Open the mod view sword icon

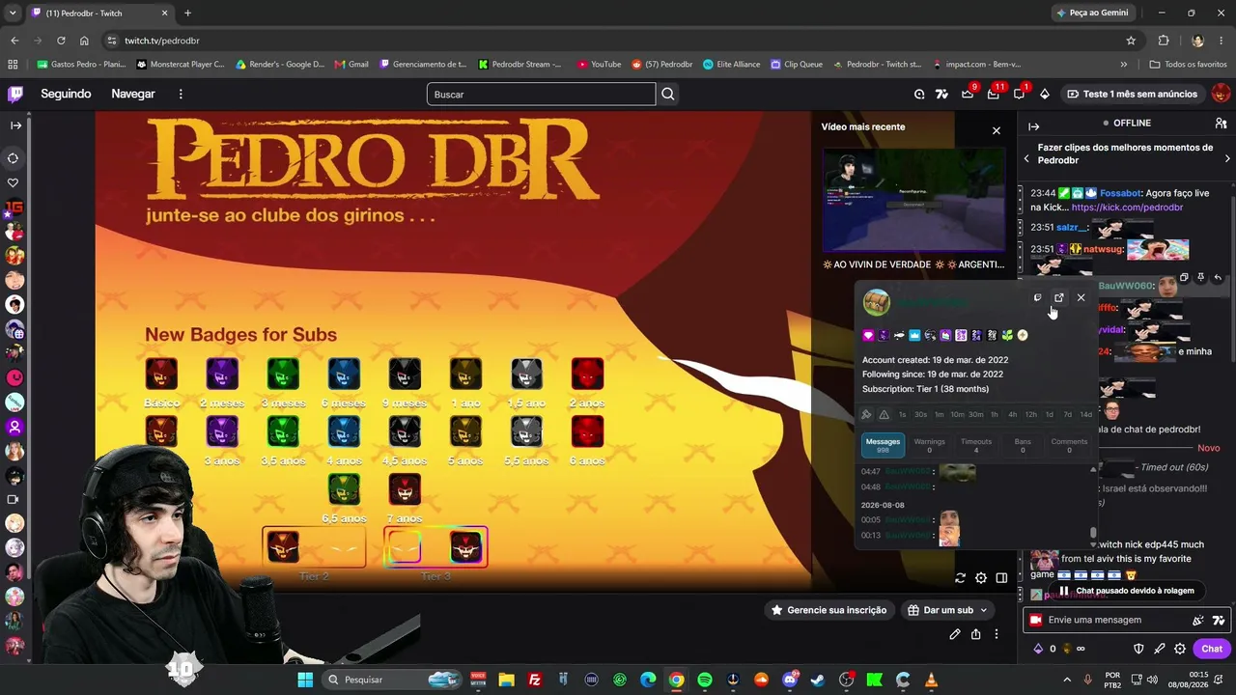[x=1159, y=649]
